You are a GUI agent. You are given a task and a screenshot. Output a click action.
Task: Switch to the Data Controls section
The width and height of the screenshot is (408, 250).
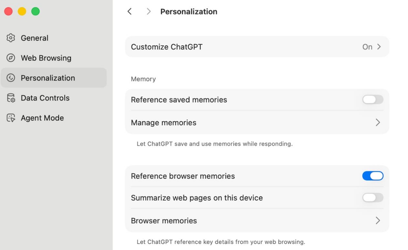(x=45, y=98)
